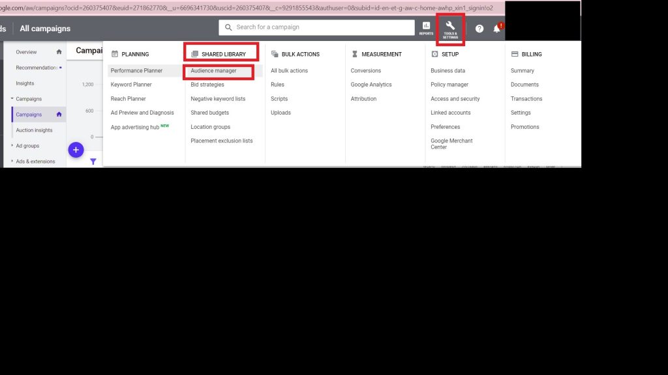Open Billing Summary link
Screen dimensions: 668x375
click(522, 70)
